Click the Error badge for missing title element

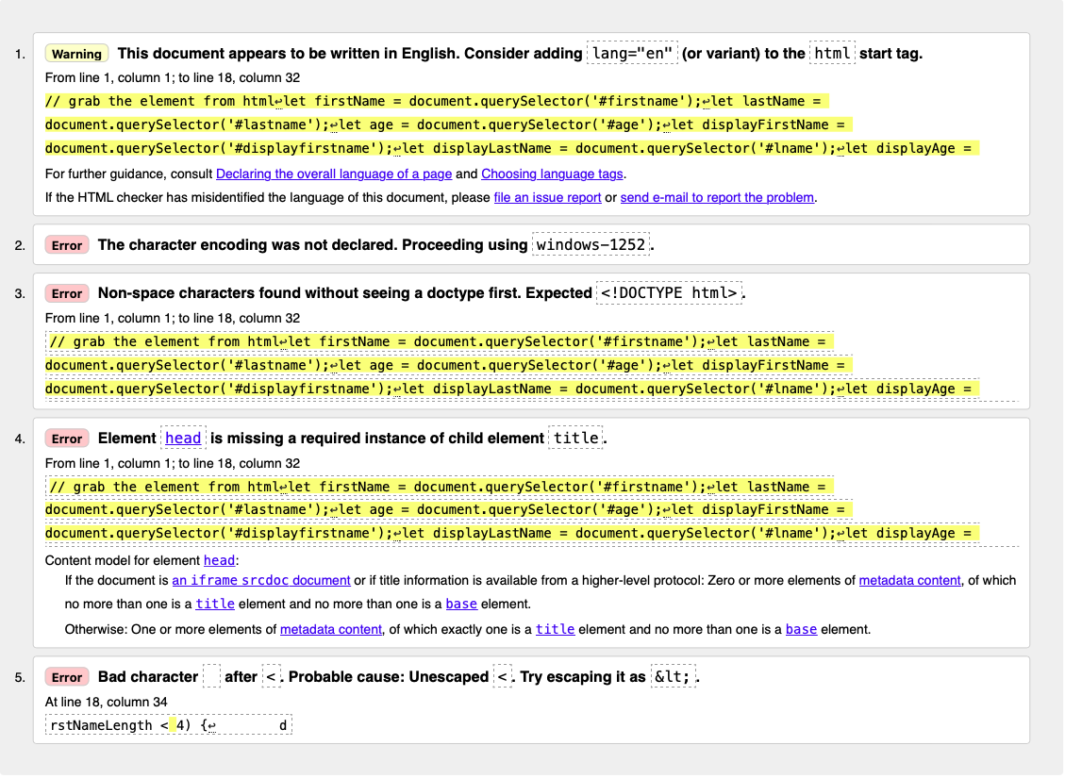(67, 438)
